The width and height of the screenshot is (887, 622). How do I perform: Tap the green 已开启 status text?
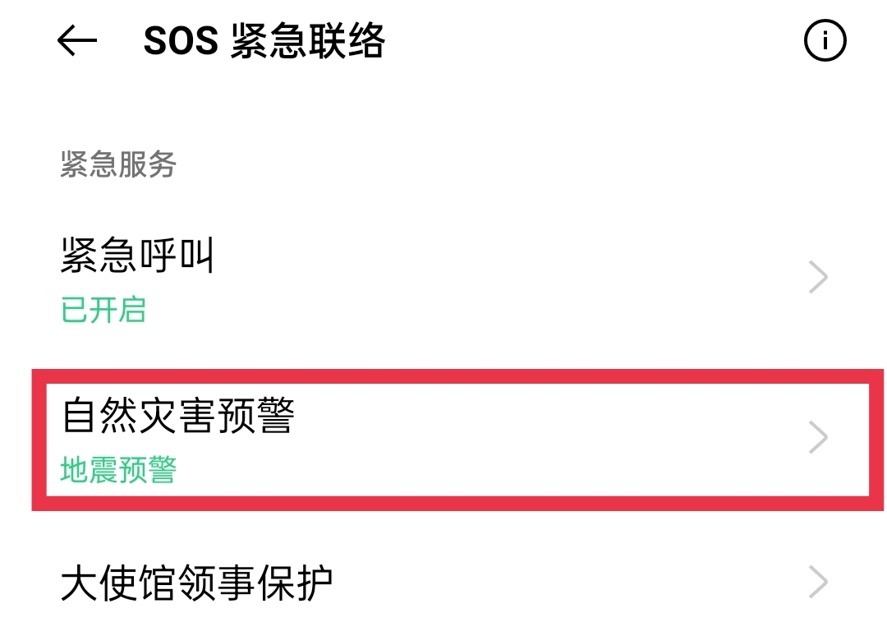click(x=103, y=310)
